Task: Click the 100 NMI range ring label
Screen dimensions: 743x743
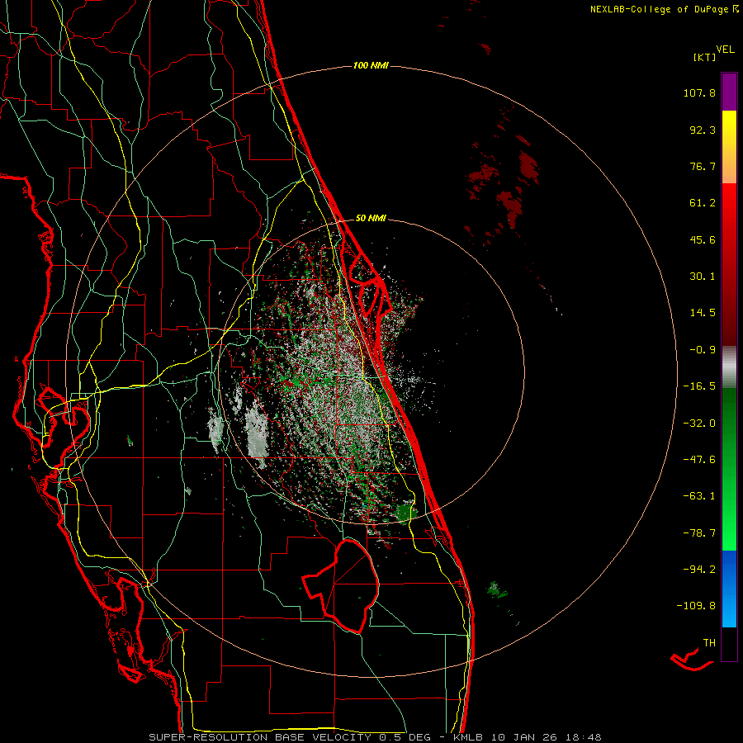Action: tap(371, 65)
